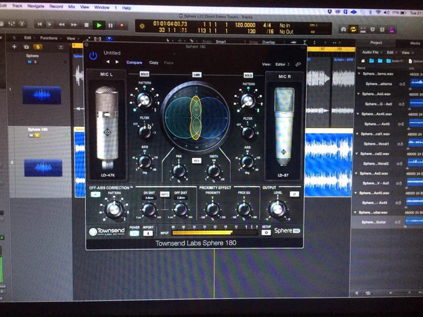The image size is (423, 317).
Task: Mute the Sphere track
Action: 29,62
